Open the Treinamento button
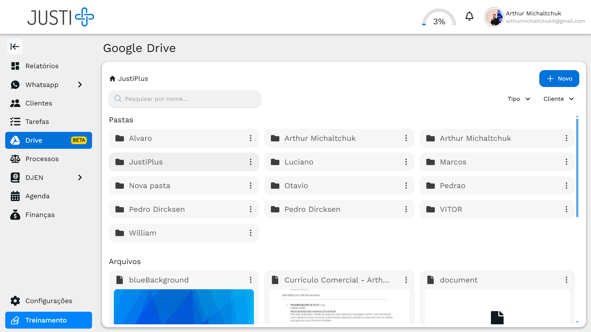This screenshot has height=332, width=591. (49, 320)
